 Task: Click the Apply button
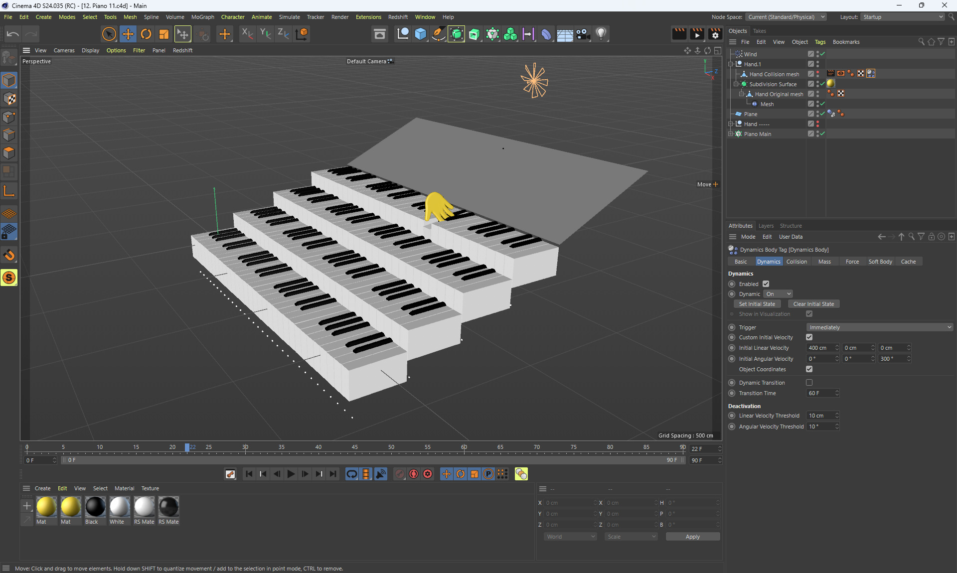pos(692,537)
